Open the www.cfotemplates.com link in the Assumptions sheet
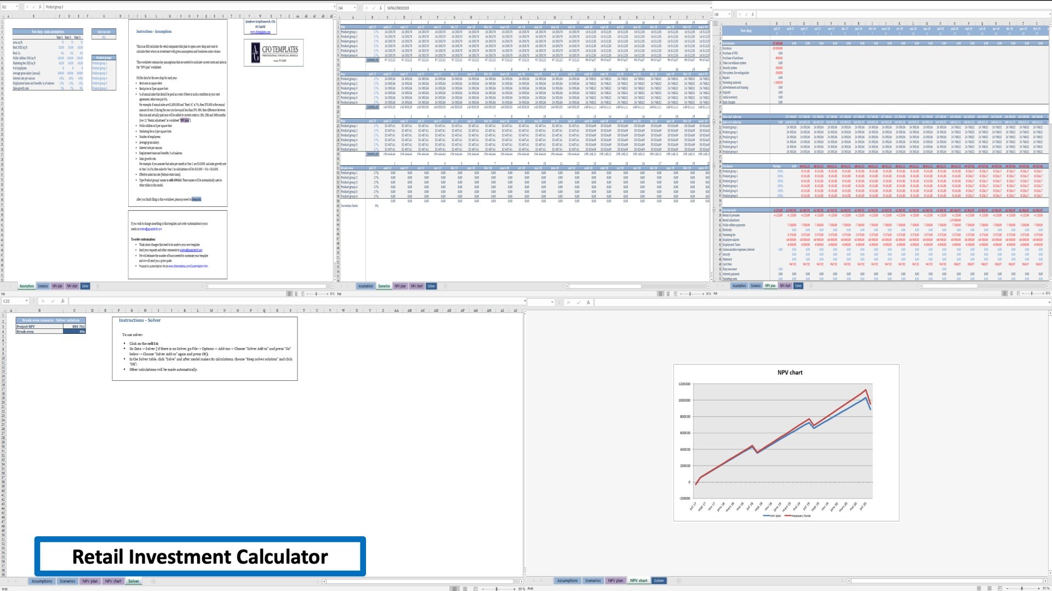 click(x=260, y=32)
